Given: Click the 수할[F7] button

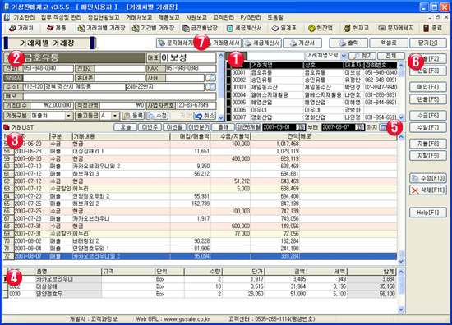Looking at the screenshot, I should [x=428, y=127].
